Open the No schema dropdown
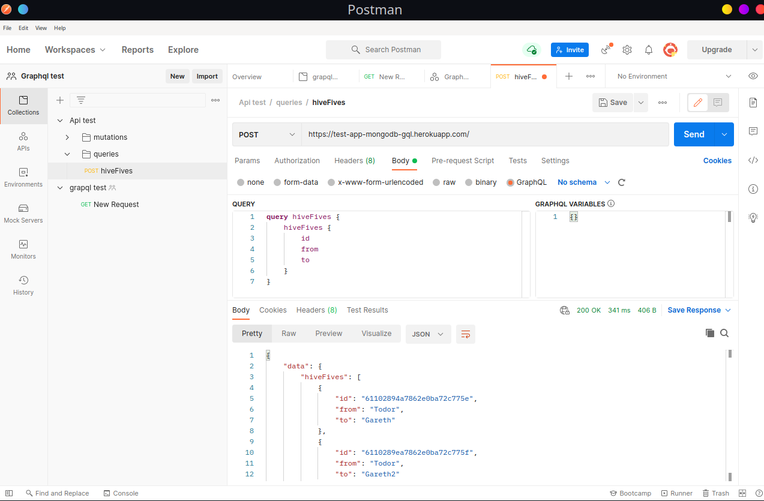This screenshot has width=764, height=501. [583, 182]
